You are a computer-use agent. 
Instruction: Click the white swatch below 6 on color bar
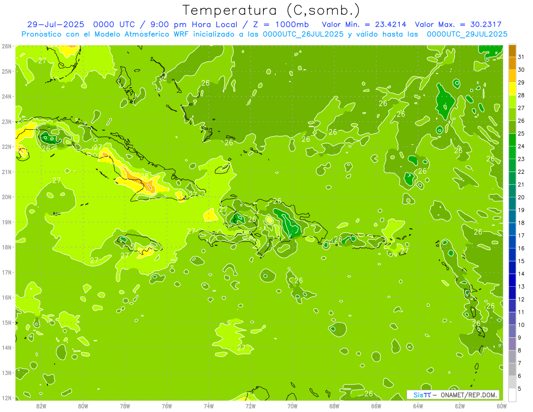pos(512,395)
